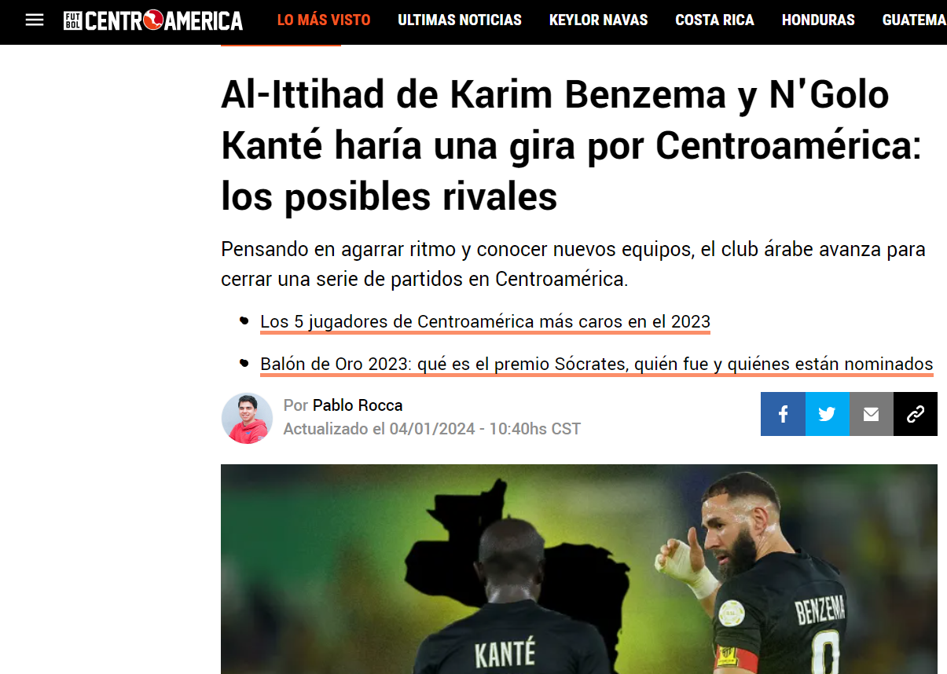The width and height of the screenshot is (947, 674).
Task: Open the Costa Rica section
Action: (715, 20)
